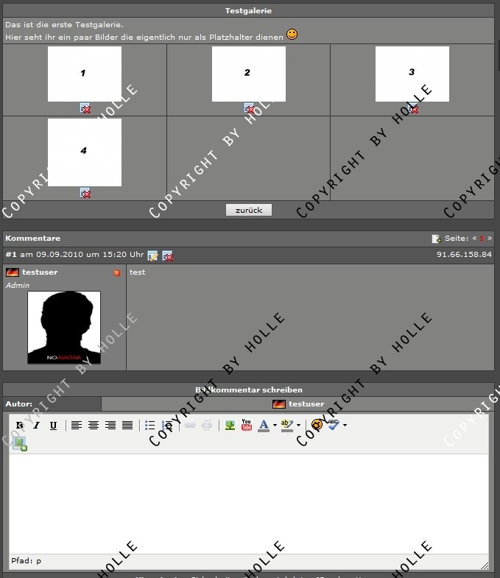Screen dimensions: 500x578
Task: Open the text color dropdown arrow
Action: coord(275,426)
